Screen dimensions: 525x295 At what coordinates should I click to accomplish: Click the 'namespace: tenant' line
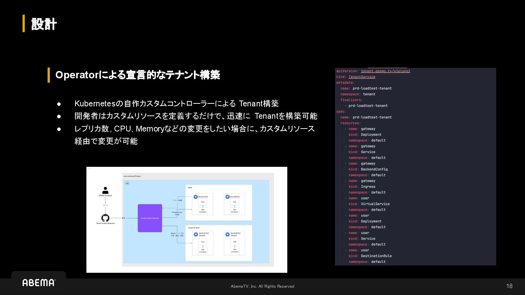point(358,94)
